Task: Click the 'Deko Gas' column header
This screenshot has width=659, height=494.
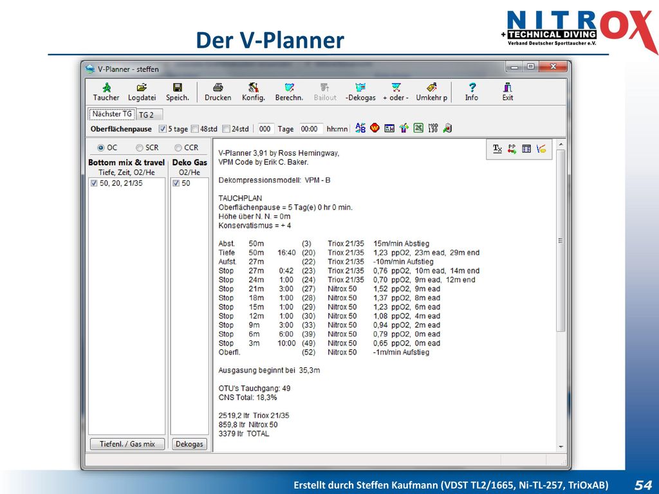Action: click(x=190, y=163)
